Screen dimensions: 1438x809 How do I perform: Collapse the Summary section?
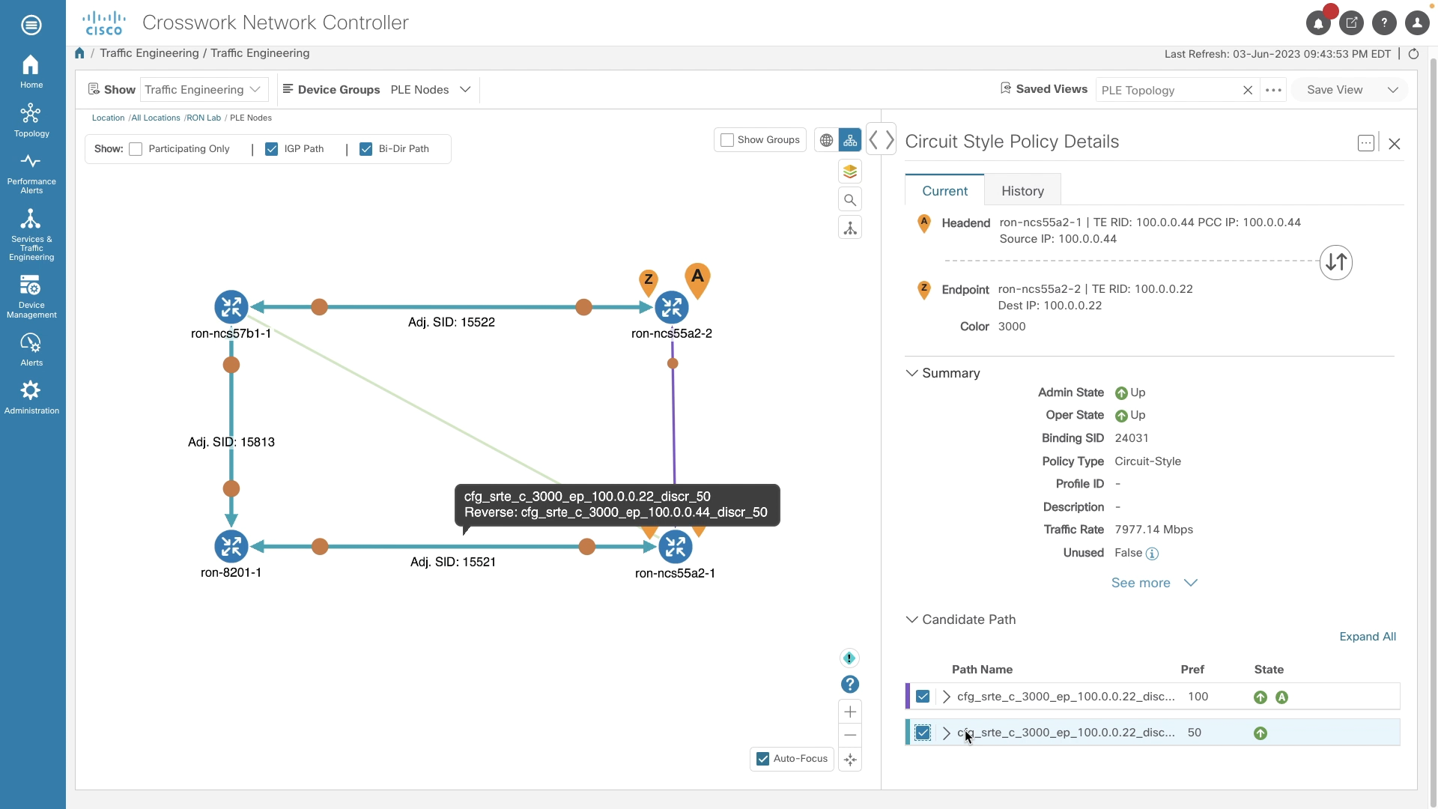[x=911, y=373]
